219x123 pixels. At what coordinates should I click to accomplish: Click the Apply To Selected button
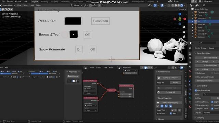click(169, 78)
